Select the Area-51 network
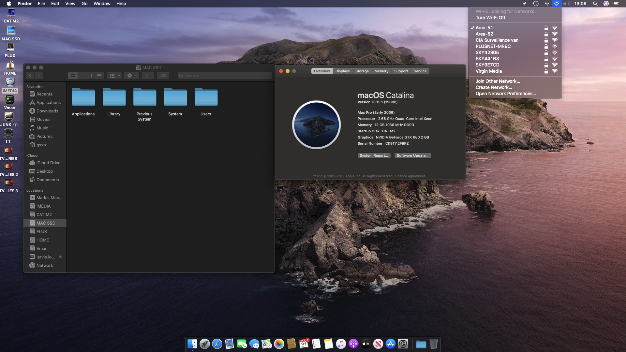The image size is (626, 352). [515, 28]
